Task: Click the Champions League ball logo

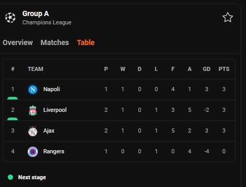Action: pyautogui.click(x=10, y=18)
